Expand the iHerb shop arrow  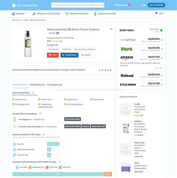pyautogui.click(x=162, y=49)
